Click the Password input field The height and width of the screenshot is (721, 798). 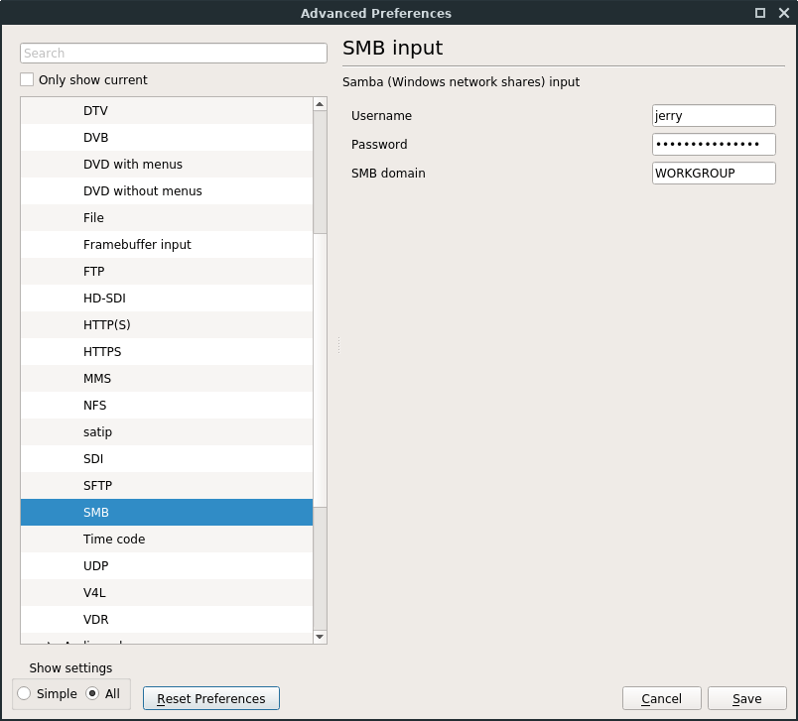(714, 145)
